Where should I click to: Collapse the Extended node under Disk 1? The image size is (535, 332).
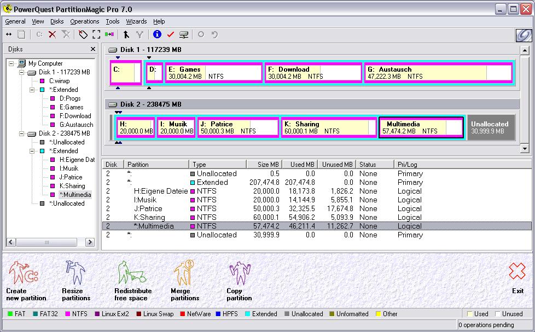[x=32, y=90]
